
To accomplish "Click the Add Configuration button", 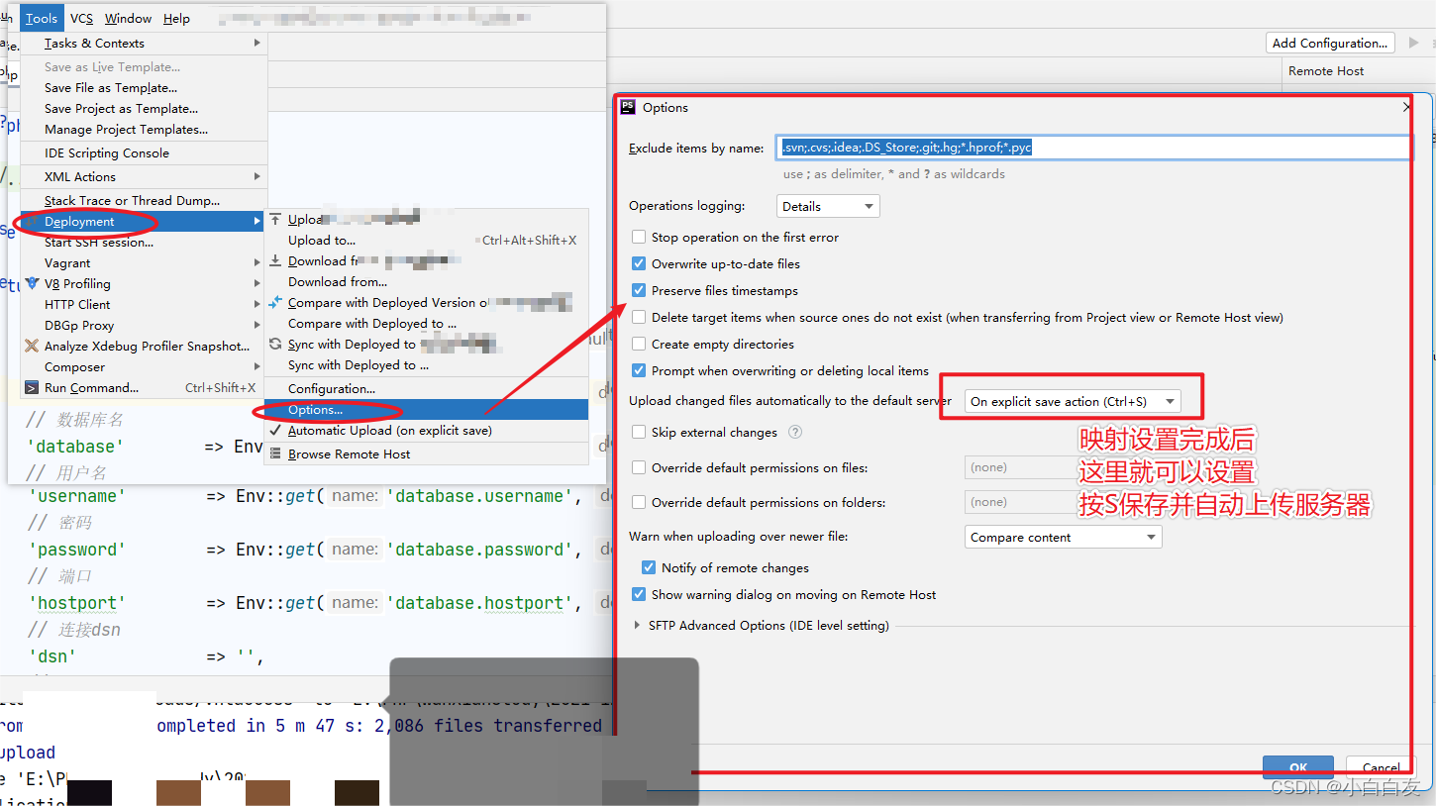I will (x=1329, y=43).
